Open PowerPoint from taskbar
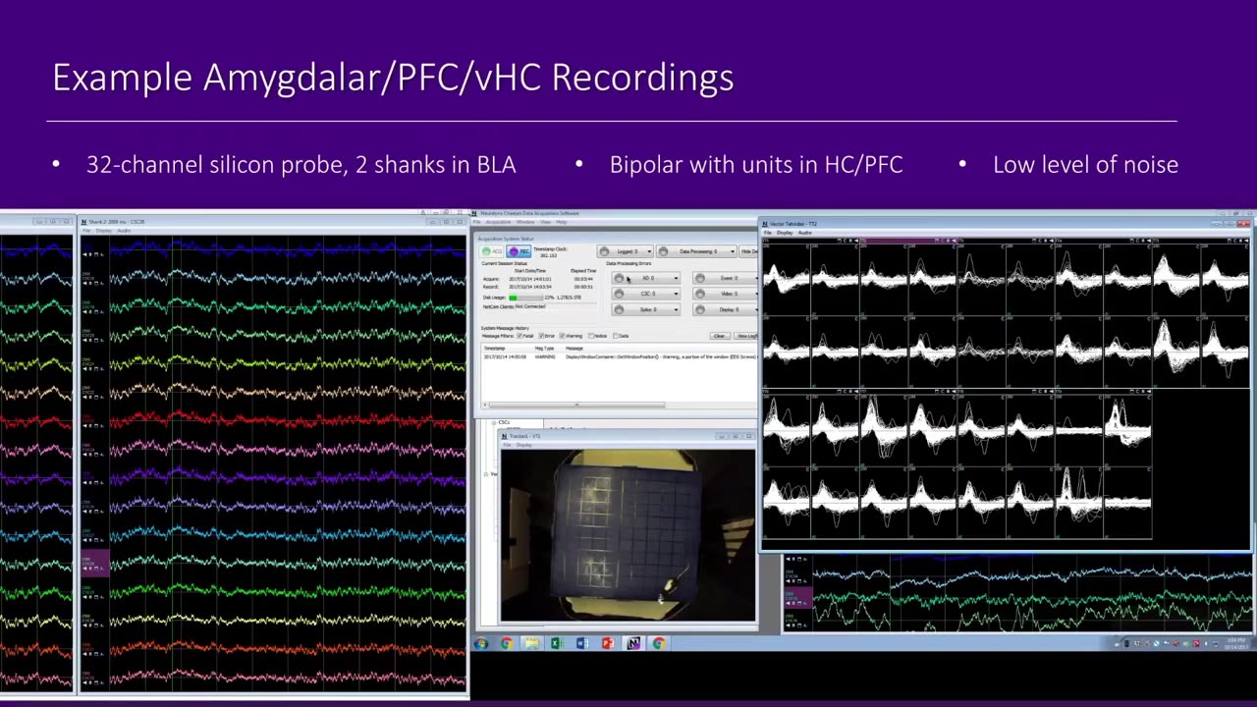 coord(607,643)
